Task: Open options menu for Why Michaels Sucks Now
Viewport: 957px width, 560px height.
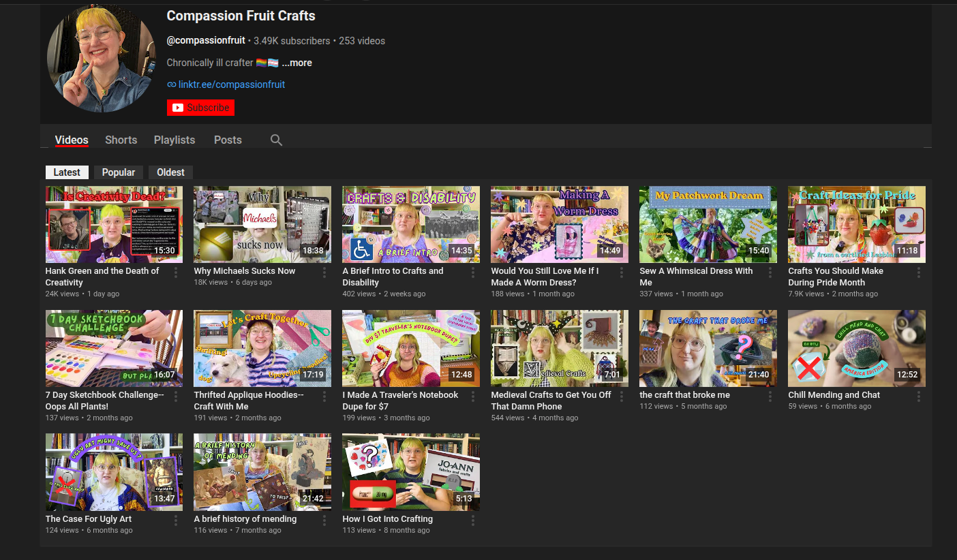Action: click(x=324, y=273)
